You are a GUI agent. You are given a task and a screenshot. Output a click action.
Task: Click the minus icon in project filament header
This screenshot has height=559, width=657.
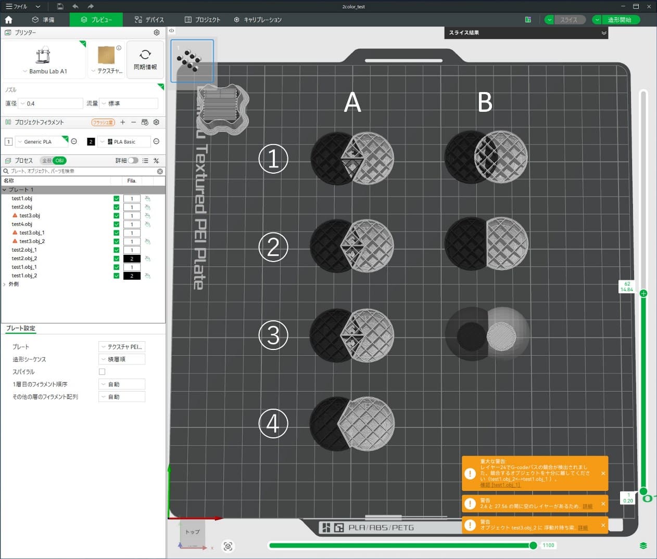(134, 122)
